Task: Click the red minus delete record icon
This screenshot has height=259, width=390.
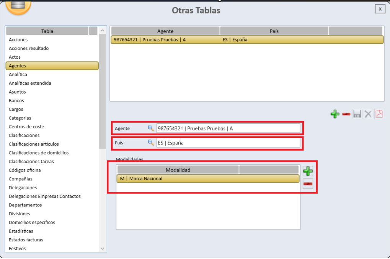Action: click(346, 114)
